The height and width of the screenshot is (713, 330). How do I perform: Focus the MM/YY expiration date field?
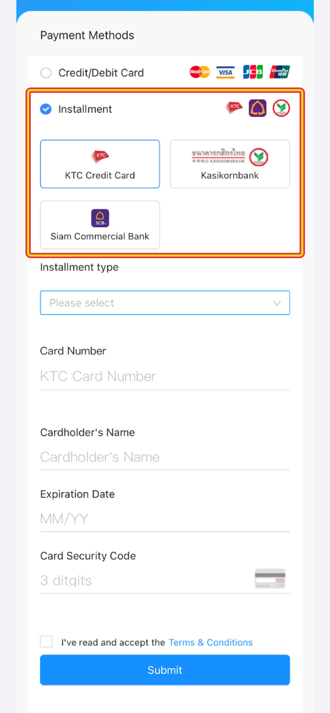click(x=165, y=519)
